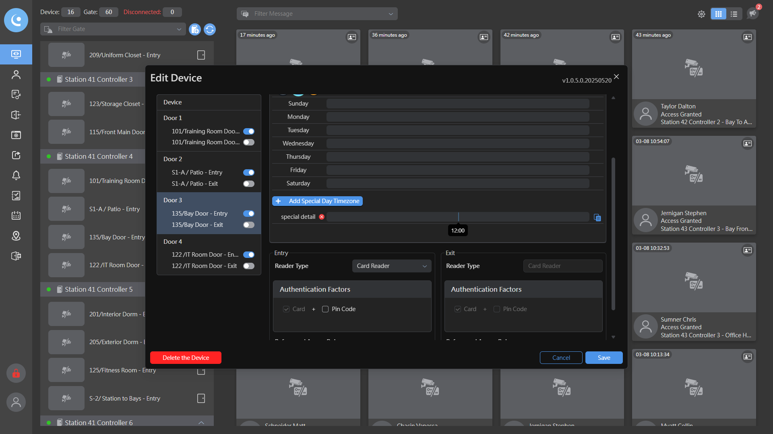Select Door 4 in device panel
Viewport: 773px width, 434px height.
[x=173, y=241]
